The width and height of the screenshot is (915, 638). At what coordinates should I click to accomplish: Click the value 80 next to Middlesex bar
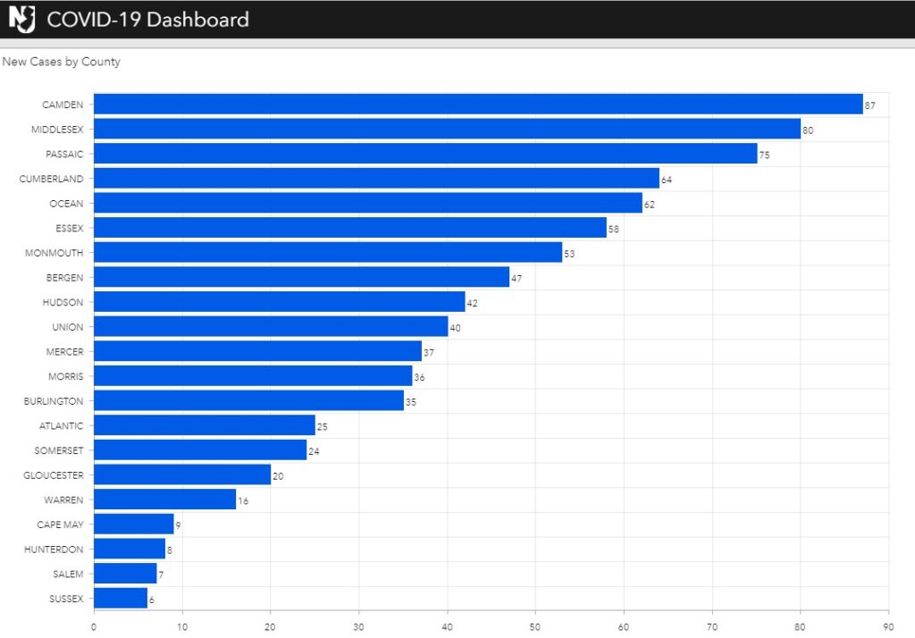(x=808, y=130)
